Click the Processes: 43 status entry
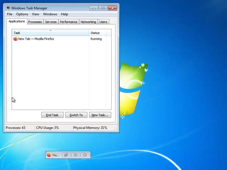The height and width of the screenshot is (170, 227). (15, 128)
